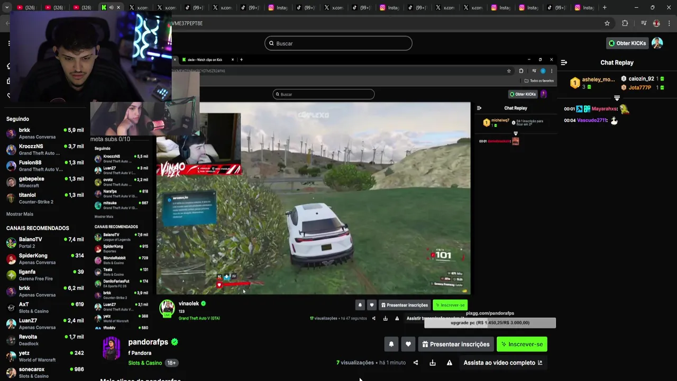Open Todos os favoritos folder in inner window
The width and height of the screenshot is (677, 381).
(x=539, y=80)
